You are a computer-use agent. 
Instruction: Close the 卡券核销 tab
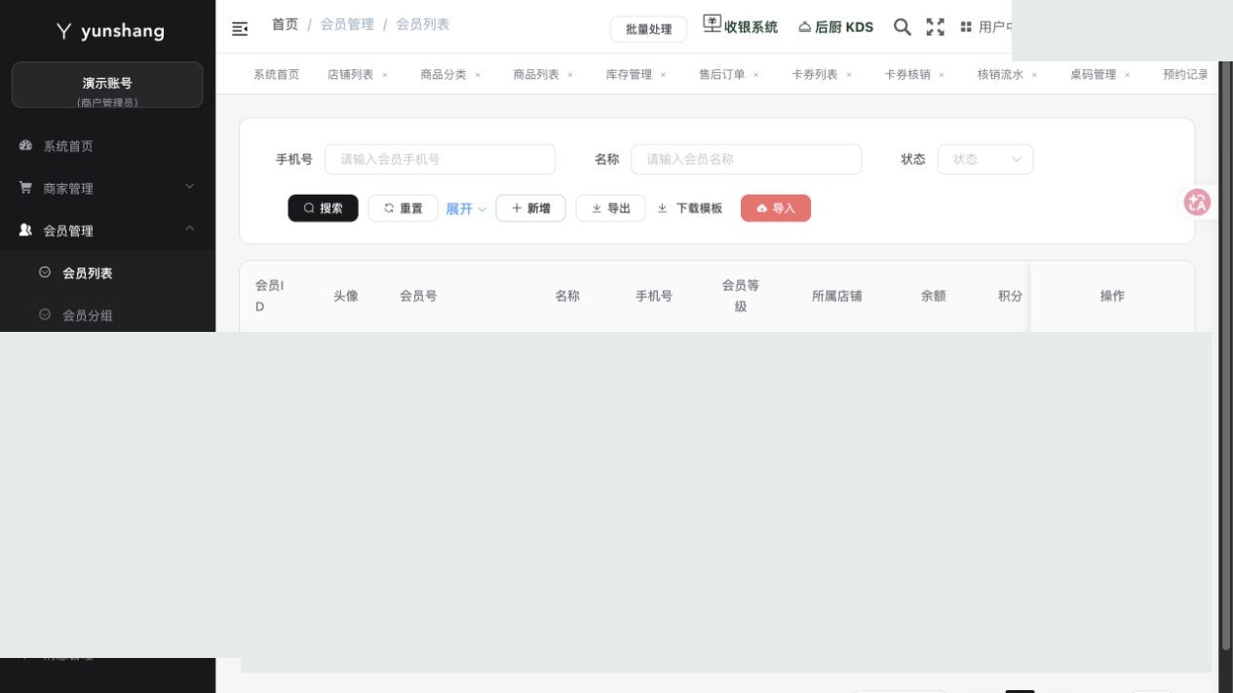[942, 75]
